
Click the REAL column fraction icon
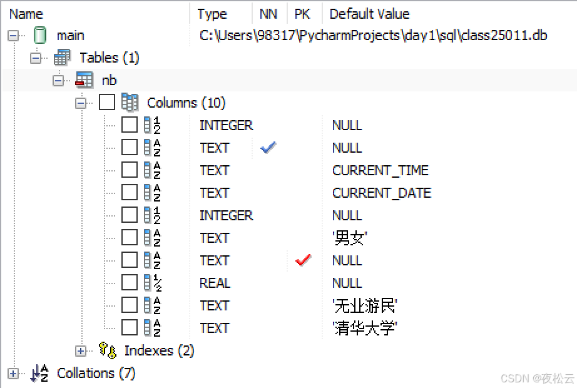pos(152,283)
